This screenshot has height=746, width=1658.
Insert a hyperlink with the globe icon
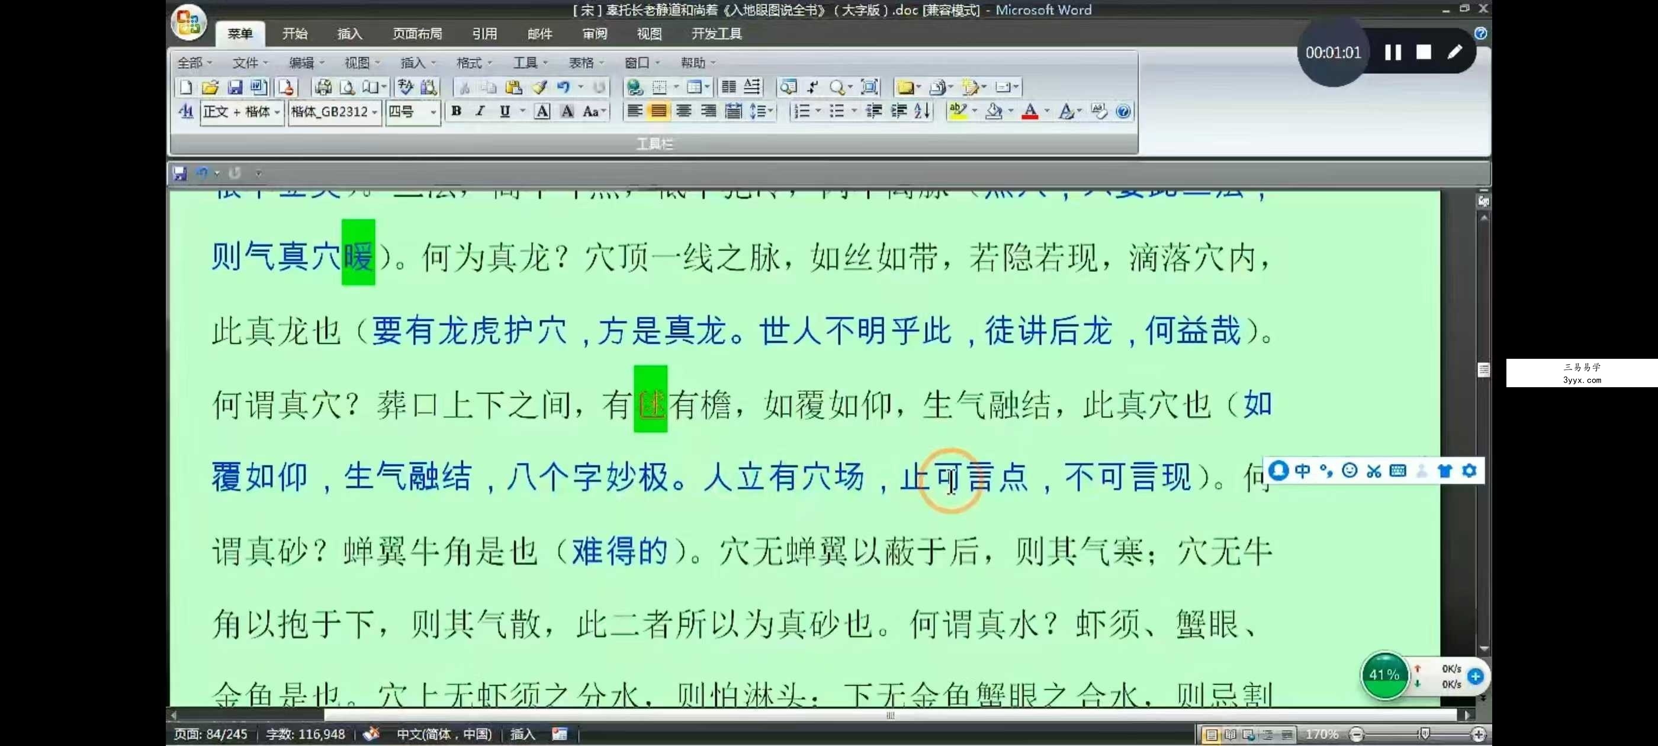[x=635, y=87]
